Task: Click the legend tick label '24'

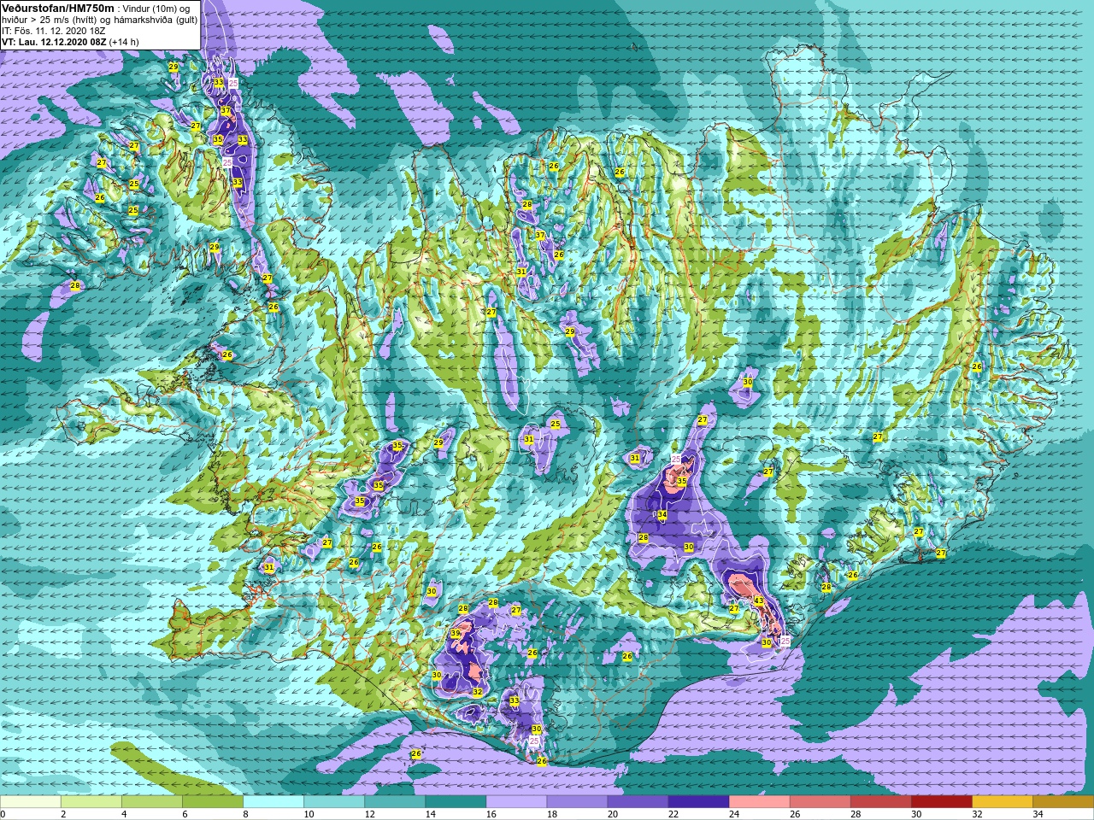Action: 733,814
